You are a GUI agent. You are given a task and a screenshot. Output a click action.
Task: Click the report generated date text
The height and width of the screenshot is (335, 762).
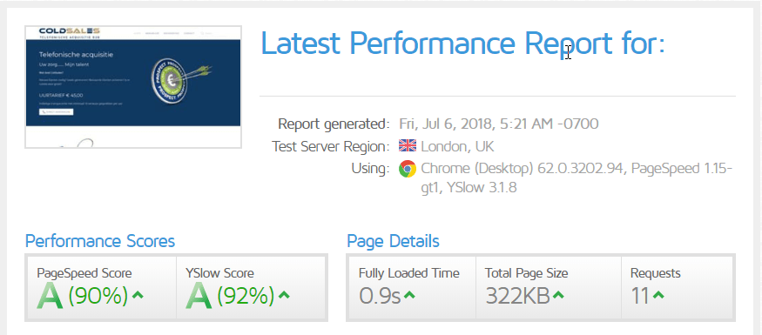[499, 124]
